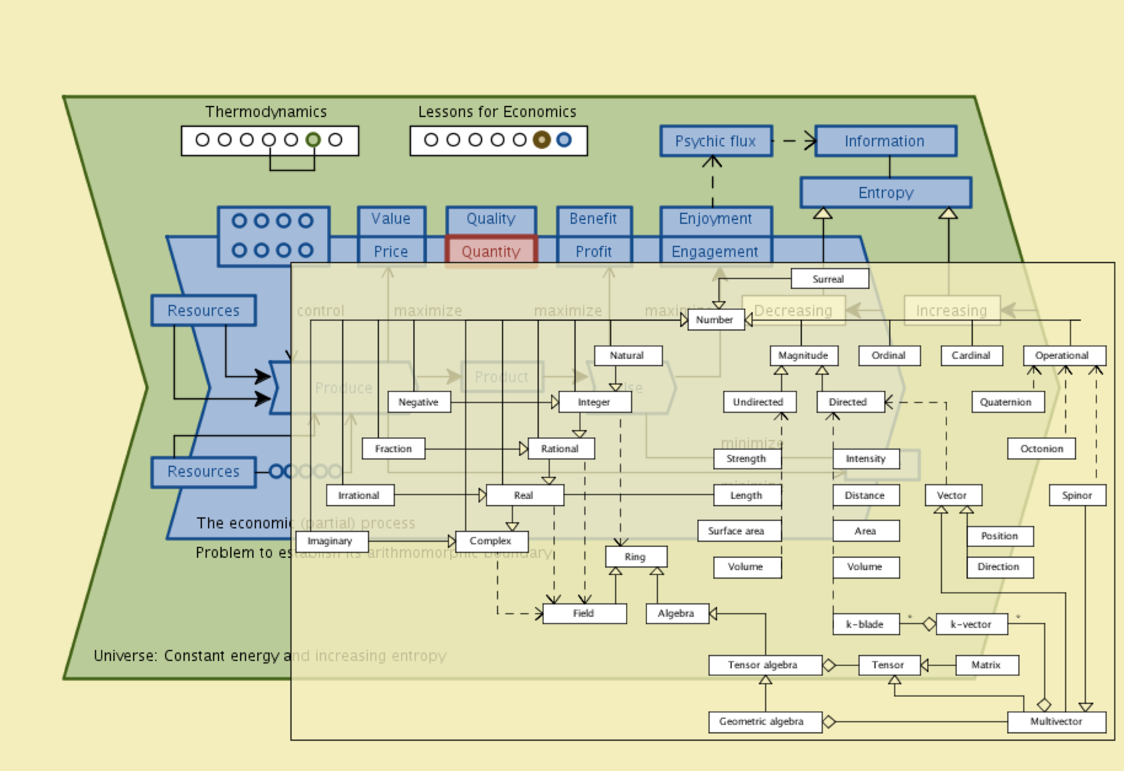Click the diamond connector beside Geometric algebra
Viewport: 1124px width, 771px height.
[829, 722]
